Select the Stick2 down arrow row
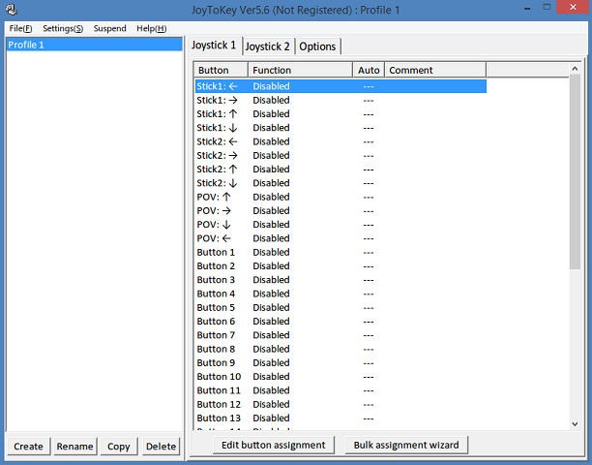This screenshot has width=592, height=465. coord(340,183)
